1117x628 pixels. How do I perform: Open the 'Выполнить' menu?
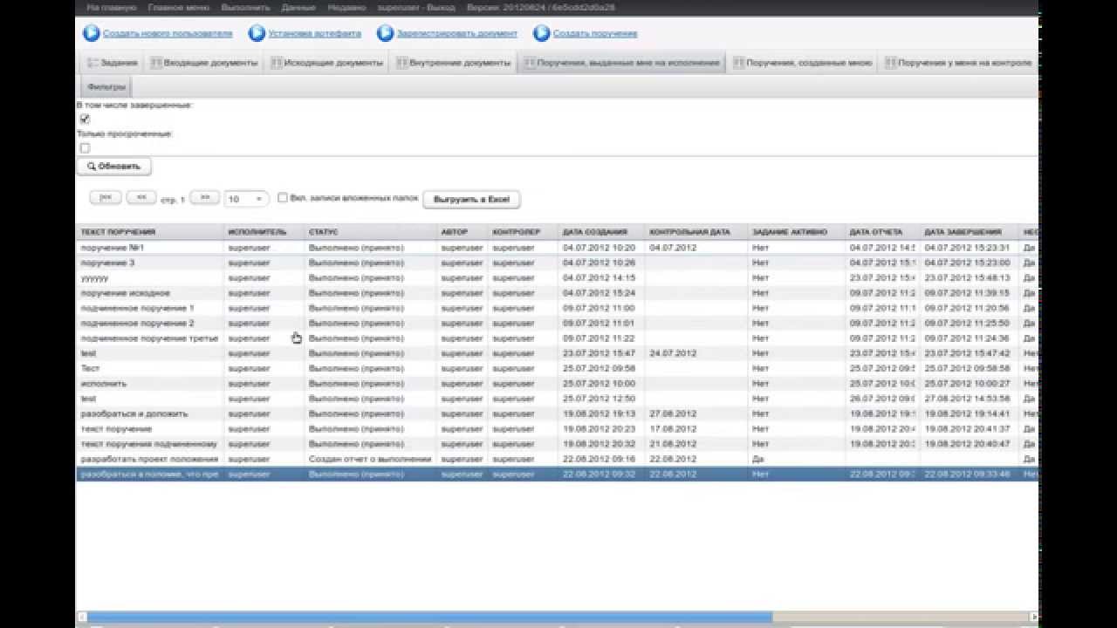point(245,7)
